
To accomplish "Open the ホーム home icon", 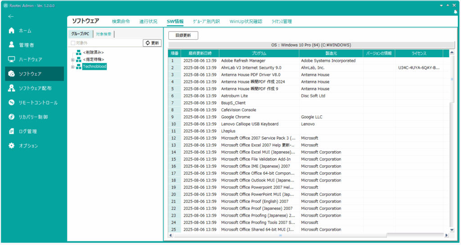I will coord(12,31).
